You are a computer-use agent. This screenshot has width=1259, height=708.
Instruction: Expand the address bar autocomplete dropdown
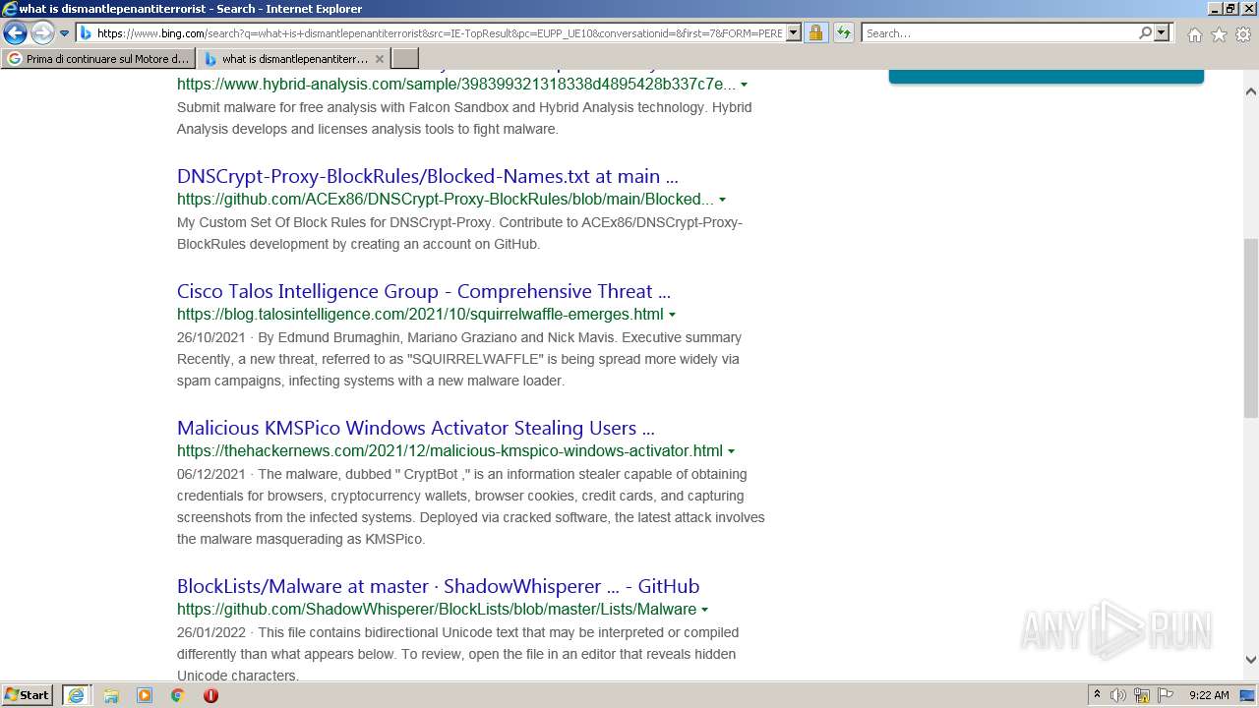tap(793, 32)
